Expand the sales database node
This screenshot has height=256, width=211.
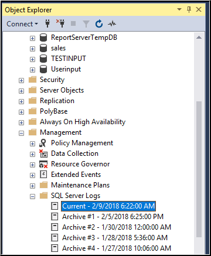32,49
